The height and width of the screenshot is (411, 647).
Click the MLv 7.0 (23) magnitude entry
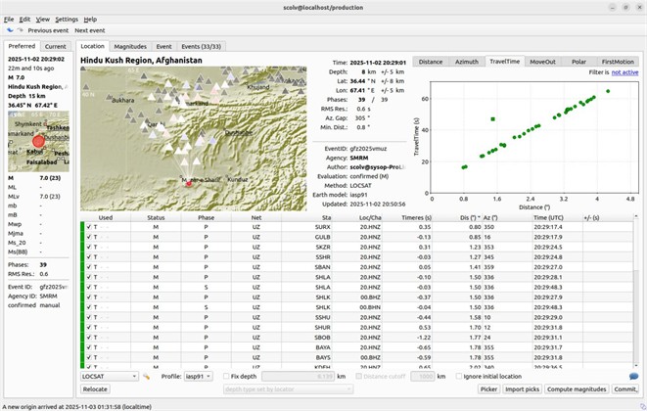(34, 197)
